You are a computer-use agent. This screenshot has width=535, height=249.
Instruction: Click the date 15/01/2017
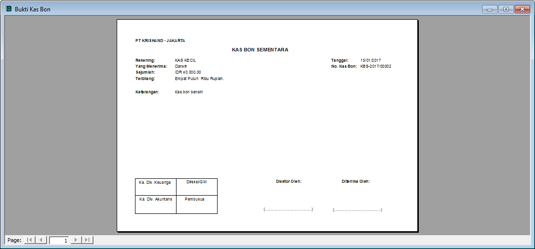(x=370, y=60)
